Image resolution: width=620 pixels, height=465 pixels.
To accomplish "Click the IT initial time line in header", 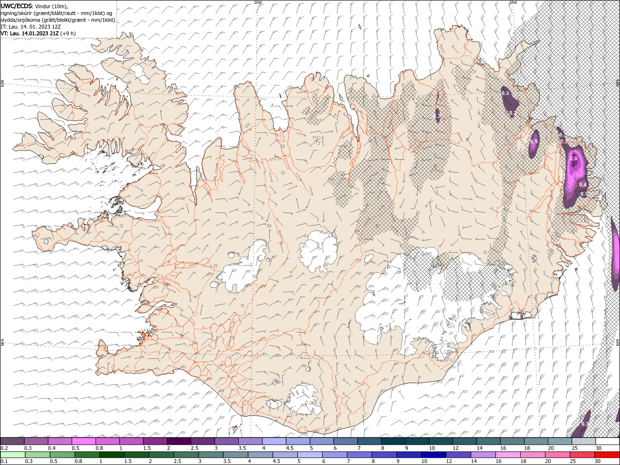I will (x=31, y=27).
